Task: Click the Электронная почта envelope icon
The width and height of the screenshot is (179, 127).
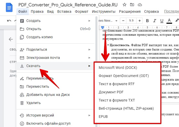Action: click(x=22, y=58)
